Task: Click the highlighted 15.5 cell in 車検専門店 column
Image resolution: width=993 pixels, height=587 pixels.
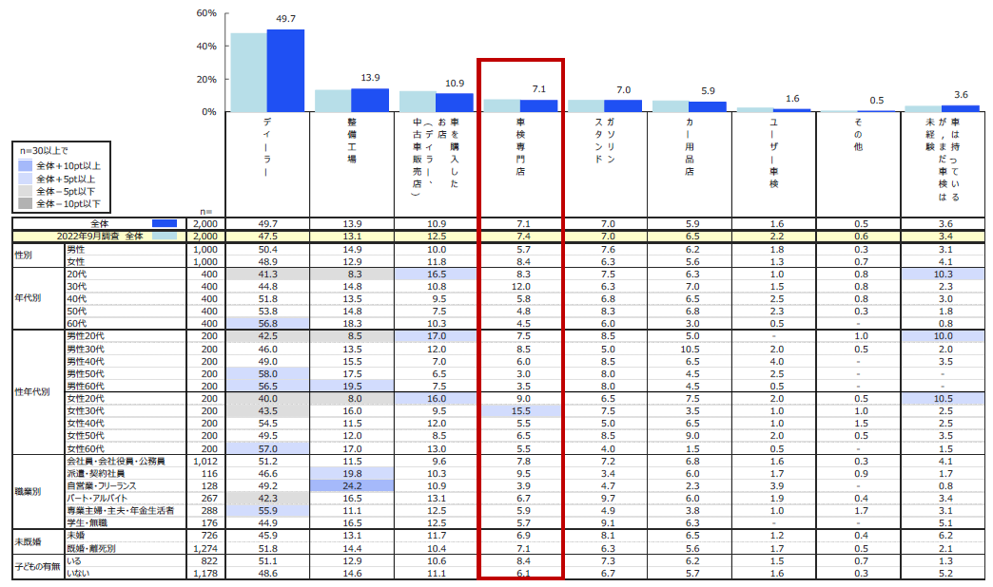Action: pos(520,410)
